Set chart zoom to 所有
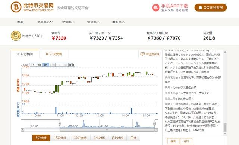The width and height of the screenshot is (239, 145). click(x=71, y=65)
